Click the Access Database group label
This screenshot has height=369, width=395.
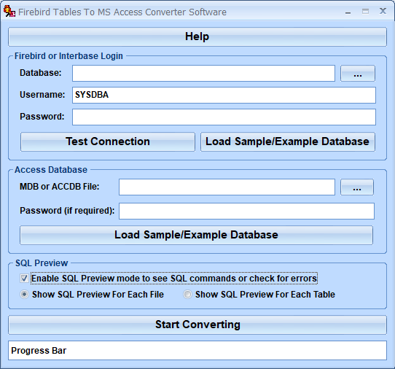[x=51, y=170]
